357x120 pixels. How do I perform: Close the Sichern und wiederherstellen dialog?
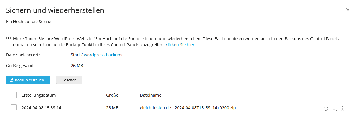pyautogui.click(x=348, y=10)
